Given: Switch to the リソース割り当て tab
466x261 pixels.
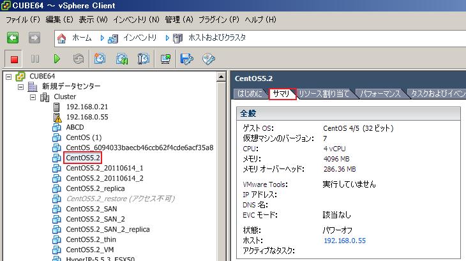Looking at the screenshot, I should [324, 94].
